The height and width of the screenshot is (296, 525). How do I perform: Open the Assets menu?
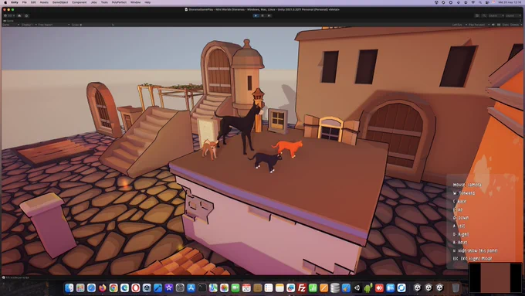tap(44, 2)
